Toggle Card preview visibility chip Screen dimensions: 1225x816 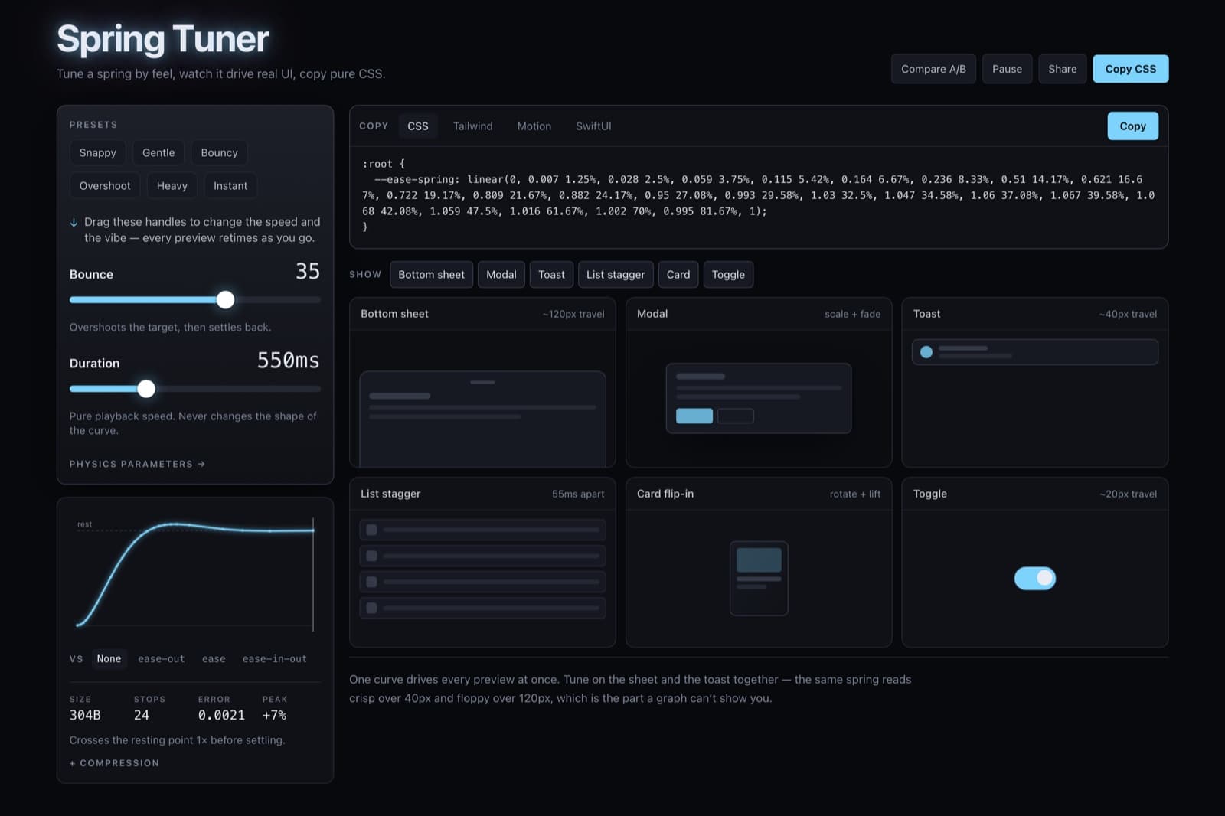678,275
